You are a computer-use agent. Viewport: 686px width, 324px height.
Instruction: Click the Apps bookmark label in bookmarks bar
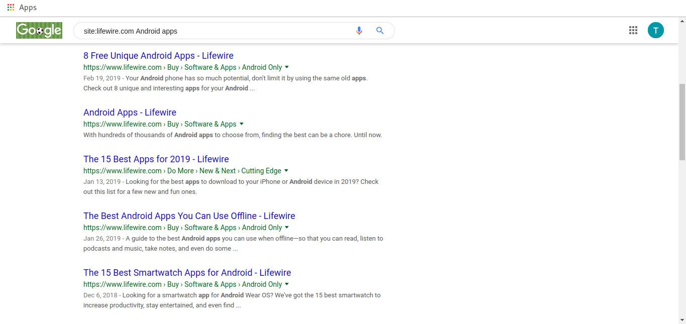click(x=28, y=8)
